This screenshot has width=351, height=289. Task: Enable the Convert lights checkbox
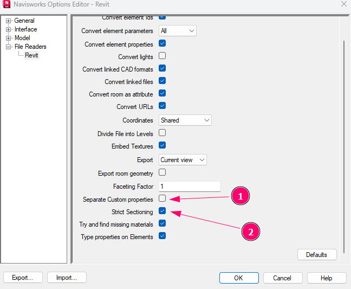(x=162, y=56)
